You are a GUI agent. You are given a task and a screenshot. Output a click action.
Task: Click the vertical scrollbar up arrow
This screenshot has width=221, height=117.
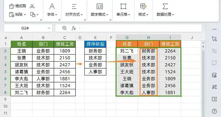coord(203,46)
